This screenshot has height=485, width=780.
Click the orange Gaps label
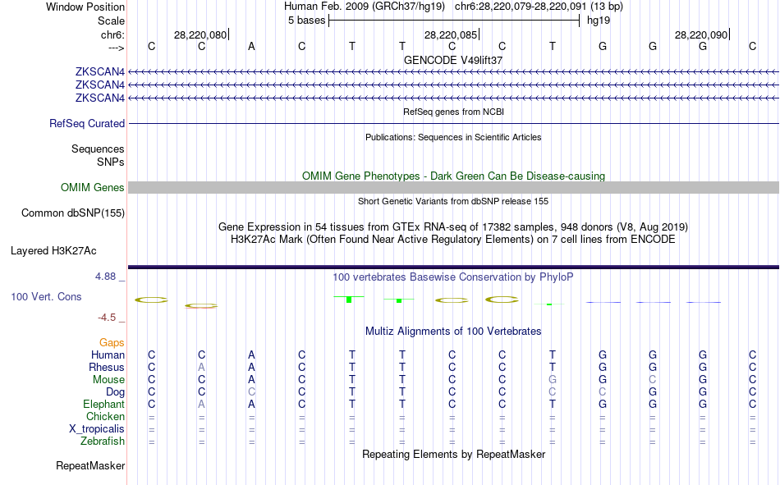click(112, 342)
